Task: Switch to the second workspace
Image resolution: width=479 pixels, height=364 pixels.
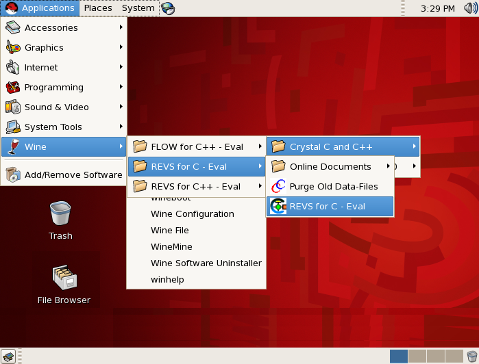Action: pos(417,356)
